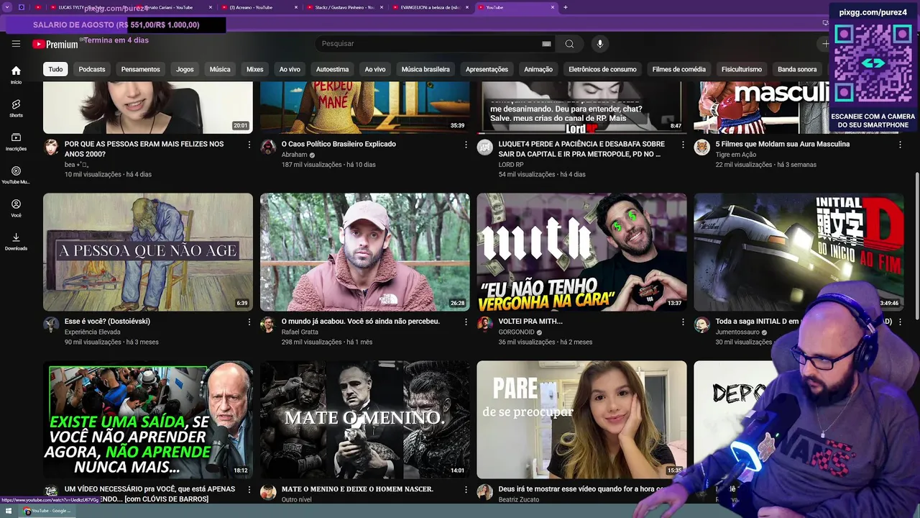Open new browser tab with plus button
The image size is (920, 518).
tap(566, 7)
